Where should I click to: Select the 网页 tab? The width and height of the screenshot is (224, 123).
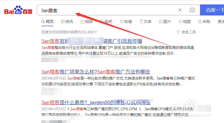pyautogui.click(x=47, y=22)
